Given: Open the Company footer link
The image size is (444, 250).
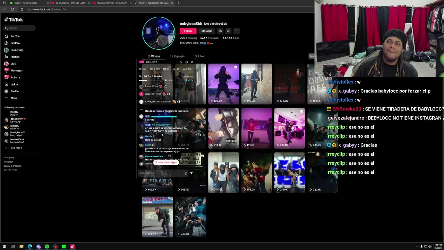Looking at the screenshot, I should (9, 158).
